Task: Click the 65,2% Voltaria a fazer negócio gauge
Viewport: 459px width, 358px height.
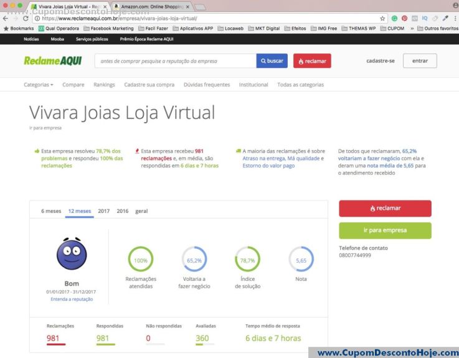Action: 194,259
